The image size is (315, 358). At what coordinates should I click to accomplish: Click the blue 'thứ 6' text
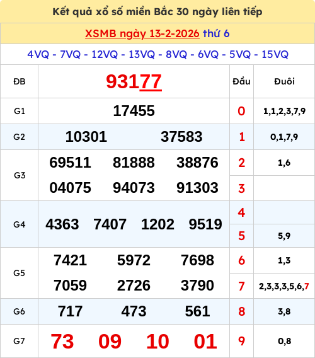216,33
